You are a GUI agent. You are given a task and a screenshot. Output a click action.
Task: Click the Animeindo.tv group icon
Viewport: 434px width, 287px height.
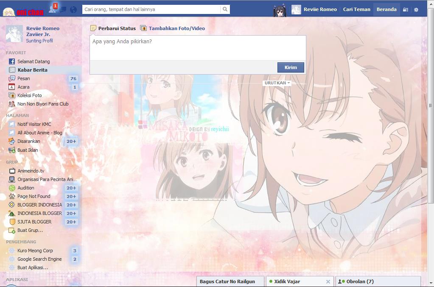point(12,171)
